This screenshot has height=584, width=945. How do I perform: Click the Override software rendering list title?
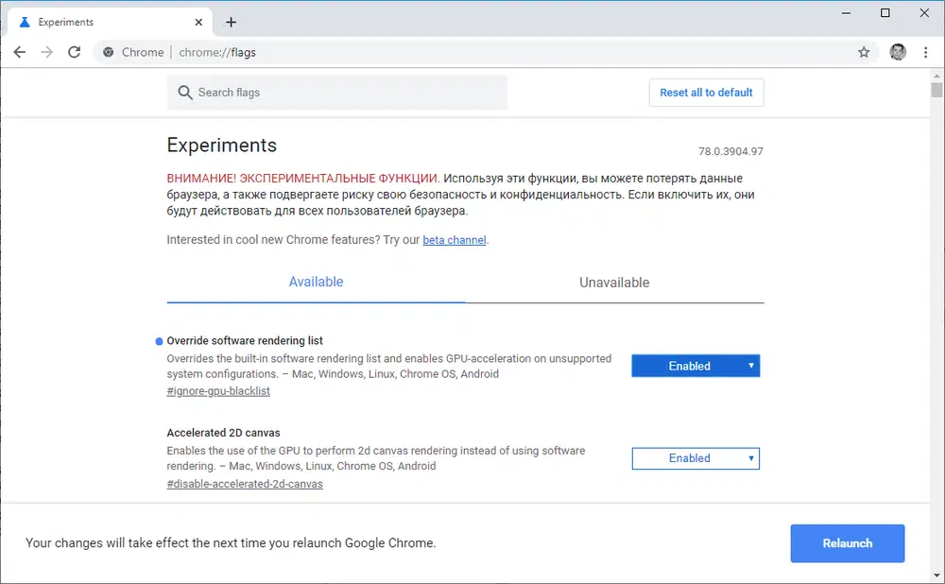pyautogui.click(x=245, y=340)
